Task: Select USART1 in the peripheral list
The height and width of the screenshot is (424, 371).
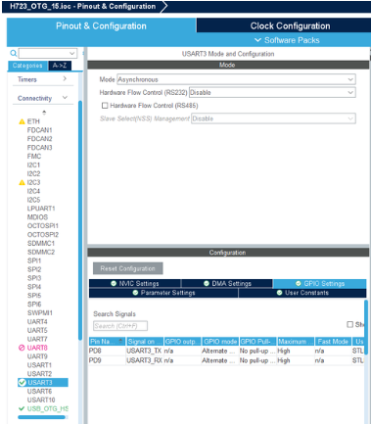Action: click(x=39, y=365)
